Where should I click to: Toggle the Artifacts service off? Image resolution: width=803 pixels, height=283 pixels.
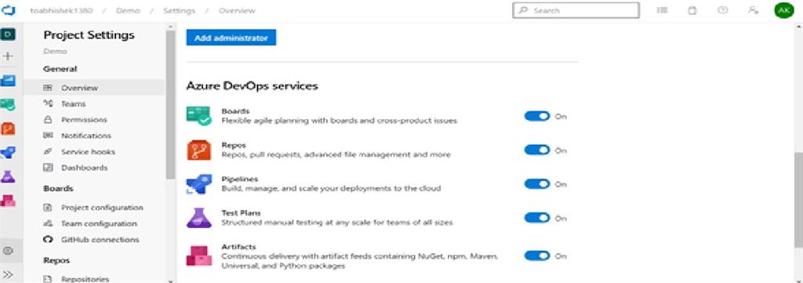(536, 256)
